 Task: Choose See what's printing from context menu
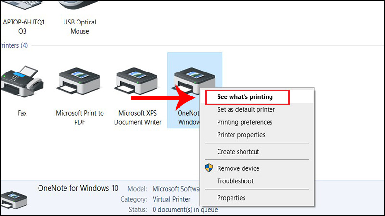(x=245, y=97)
